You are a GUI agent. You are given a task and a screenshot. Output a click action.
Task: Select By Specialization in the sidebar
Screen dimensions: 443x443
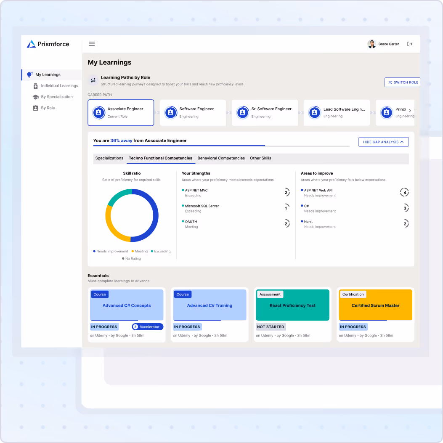click(58, 97)
